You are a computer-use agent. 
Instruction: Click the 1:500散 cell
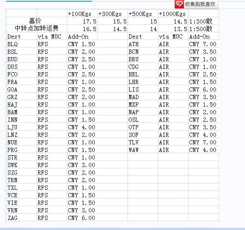point(204,29)
